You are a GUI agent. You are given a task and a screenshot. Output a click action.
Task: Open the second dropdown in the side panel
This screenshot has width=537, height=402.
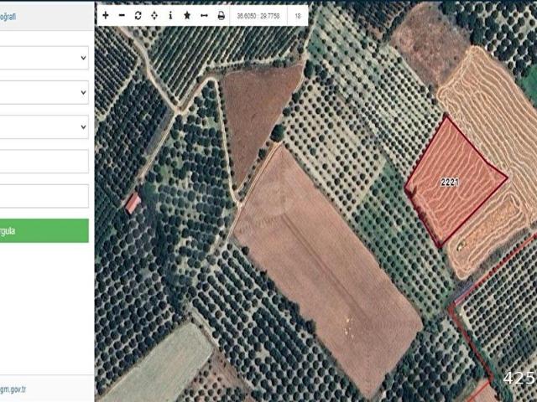44,92
